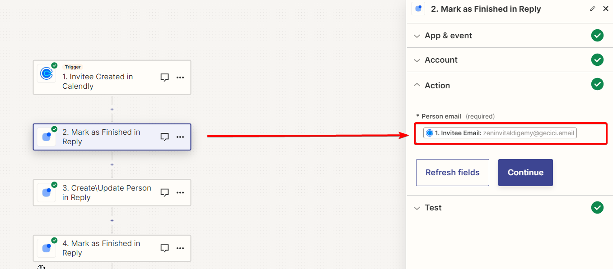The image size is (613, 269).
Task: Click the Trigger label badge
Action: [x=72, y=67]
